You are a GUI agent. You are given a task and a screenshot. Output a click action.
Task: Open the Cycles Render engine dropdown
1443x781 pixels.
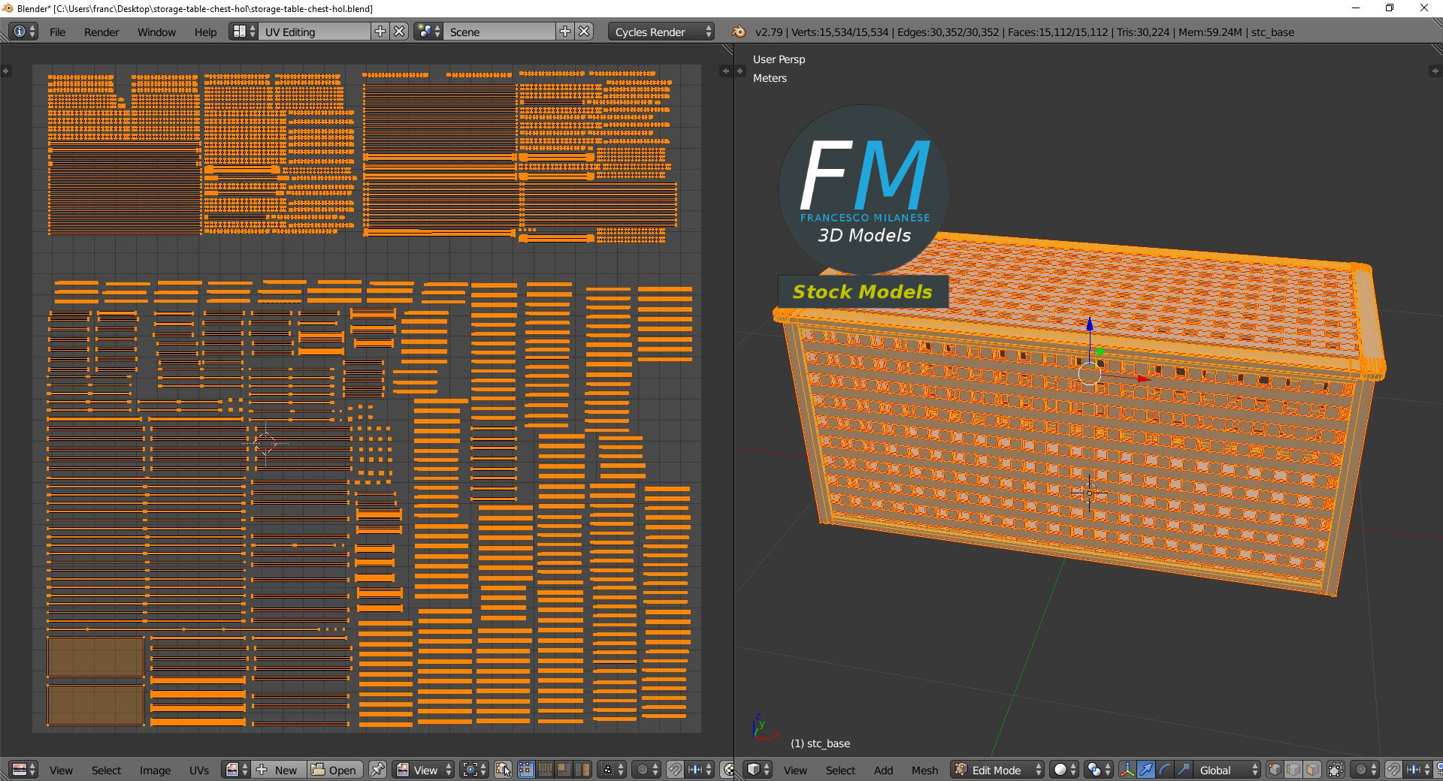661,32
